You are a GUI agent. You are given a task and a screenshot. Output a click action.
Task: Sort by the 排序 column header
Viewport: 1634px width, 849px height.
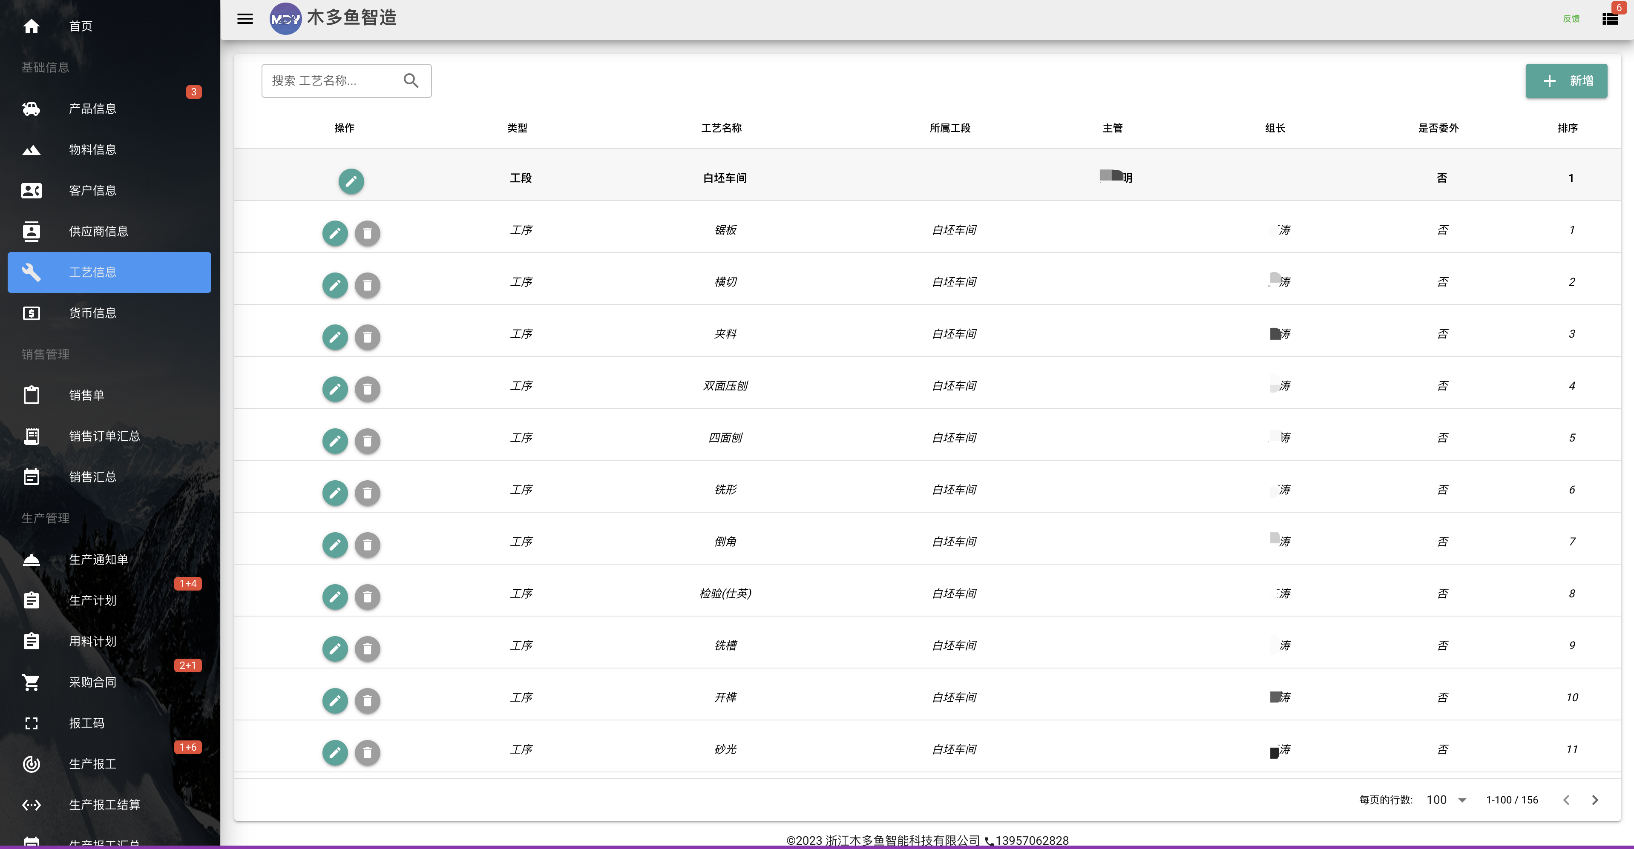[x=1568, y=128]
